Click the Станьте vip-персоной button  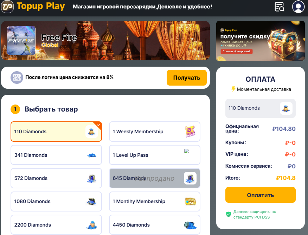click(x=237, y=51)
